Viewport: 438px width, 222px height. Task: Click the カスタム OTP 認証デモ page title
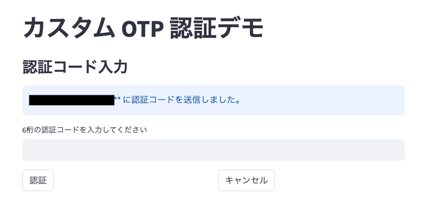143,29
